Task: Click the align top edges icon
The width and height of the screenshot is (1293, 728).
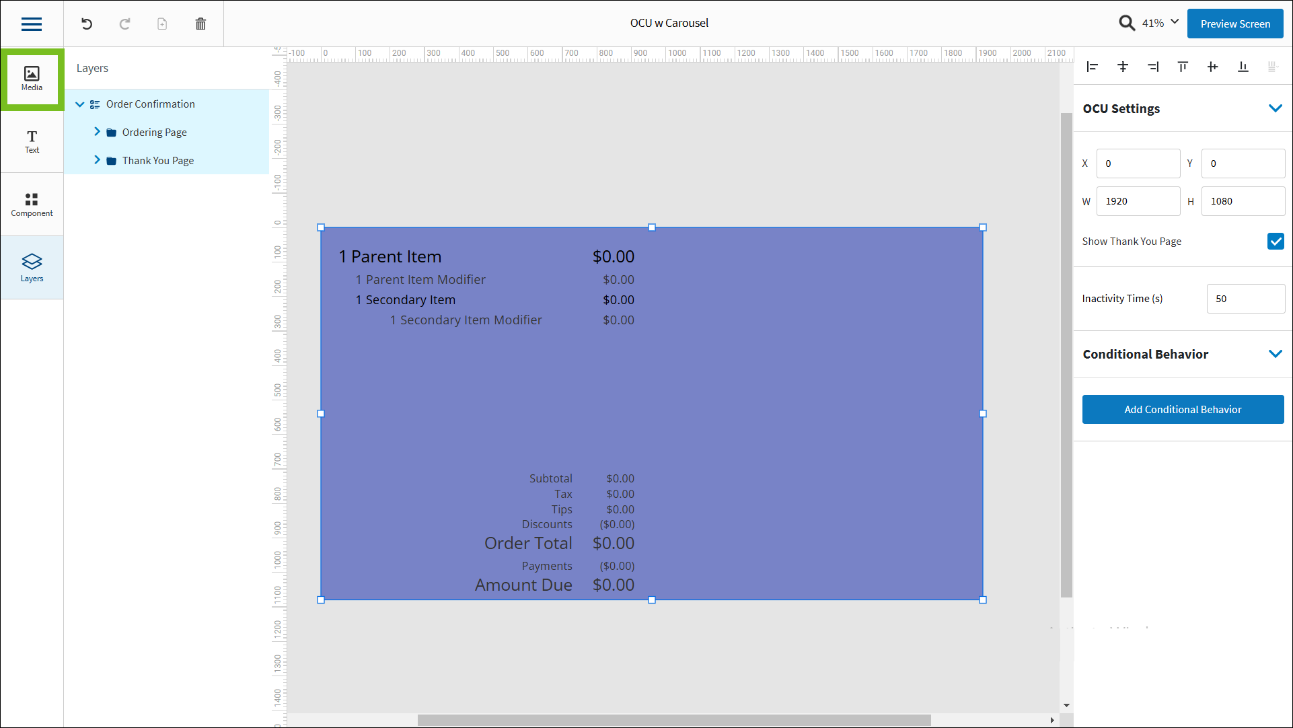Action: 1183,67
